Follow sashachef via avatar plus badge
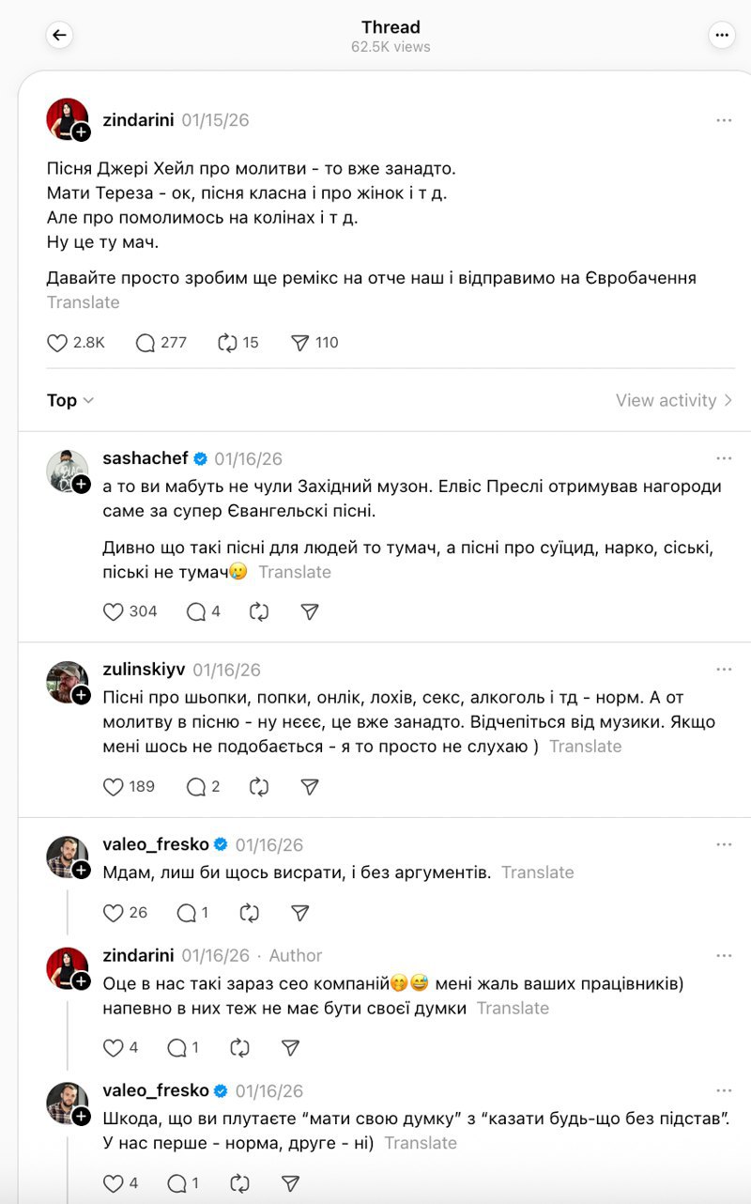Screen dimensions: 751x1204 click(82, 484)
